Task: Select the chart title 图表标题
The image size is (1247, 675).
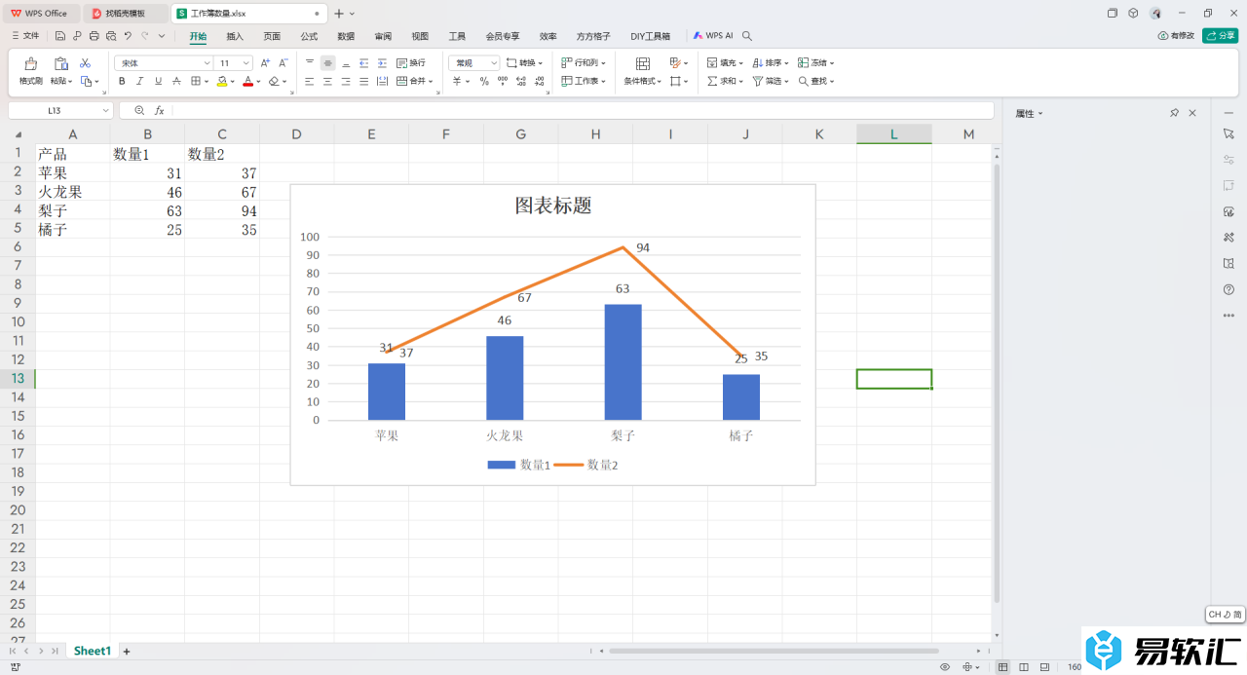Action: pyautogui.click(x=553, y=206)
